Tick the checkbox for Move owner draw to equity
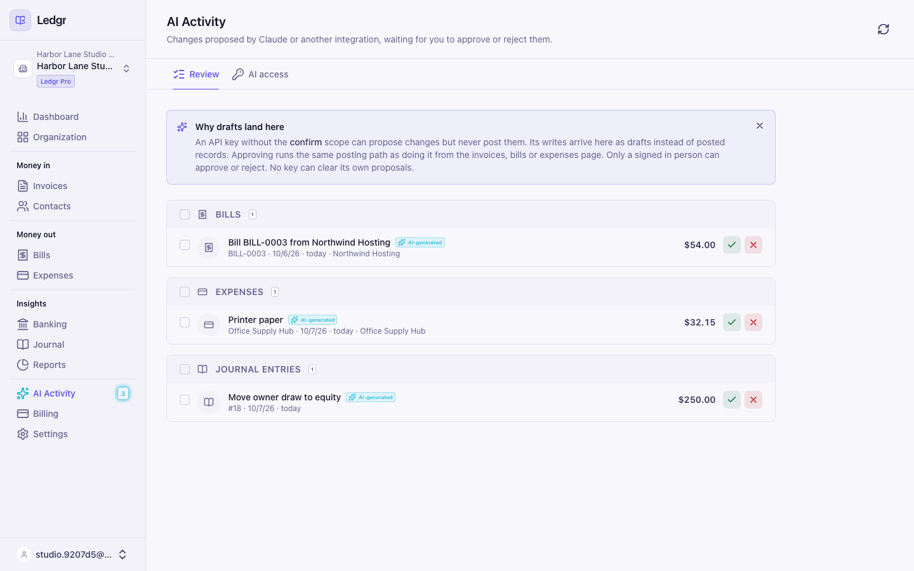 pyautogui.click(x=185, y=400)
